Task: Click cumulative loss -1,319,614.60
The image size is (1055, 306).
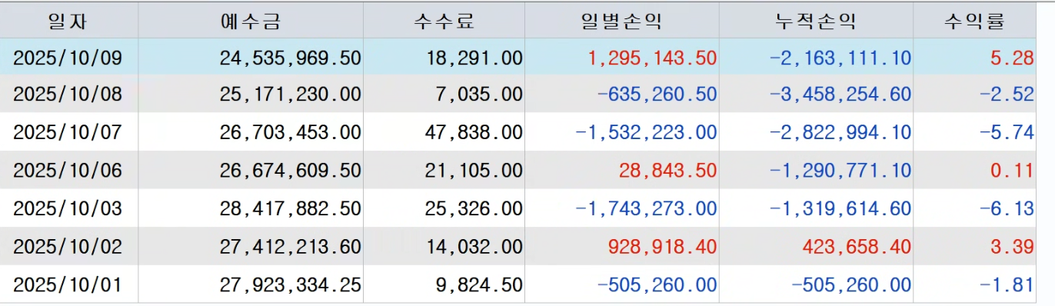Action: 840,208
